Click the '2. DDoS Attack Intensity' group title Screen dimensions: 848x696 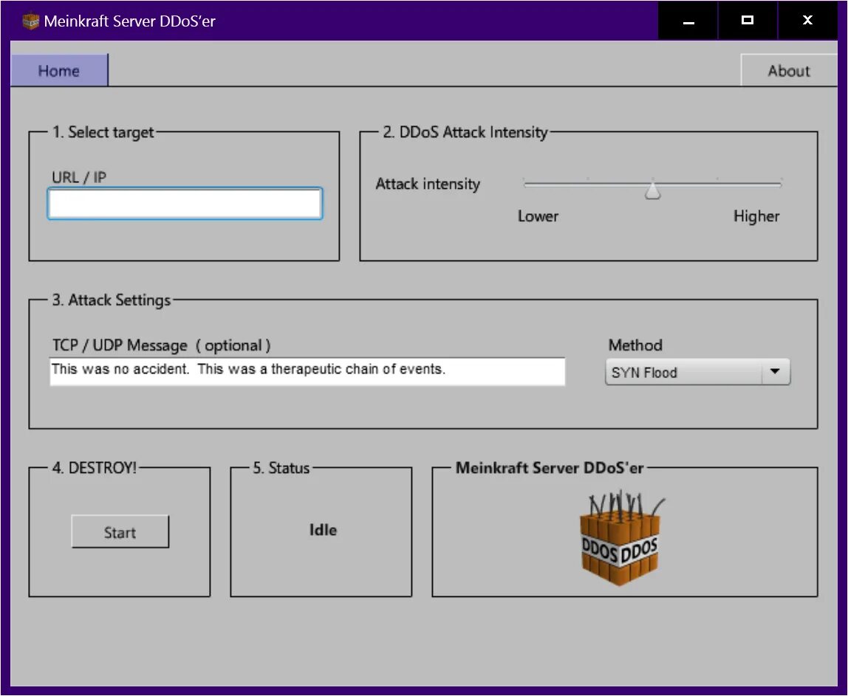(x=465, y=132)
